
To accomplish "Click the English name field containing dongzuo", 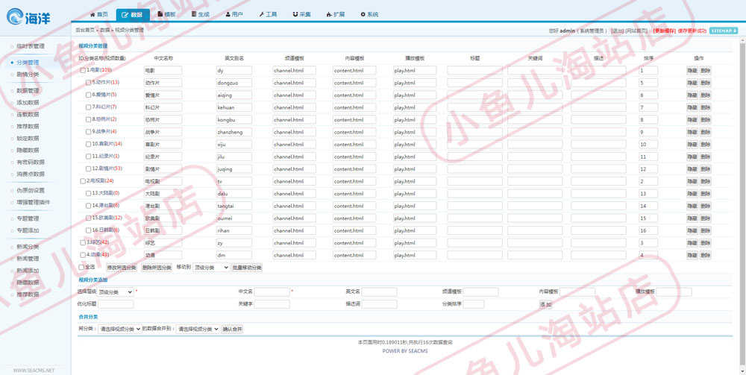I will tap(233, 83).
